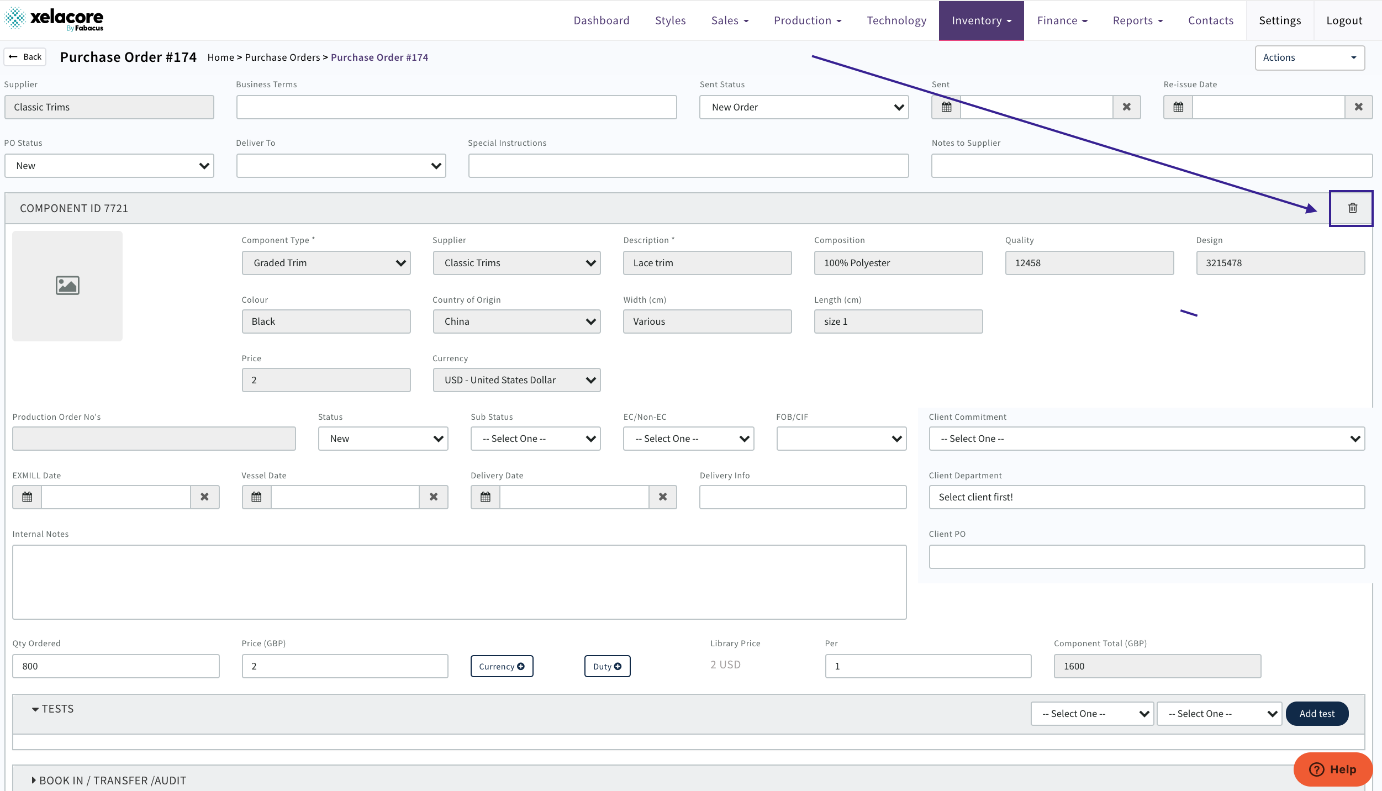Clear the Re-issue Date field
Image resolution: width=1382 pixels, height=791 pixels.
point(1358,107)
